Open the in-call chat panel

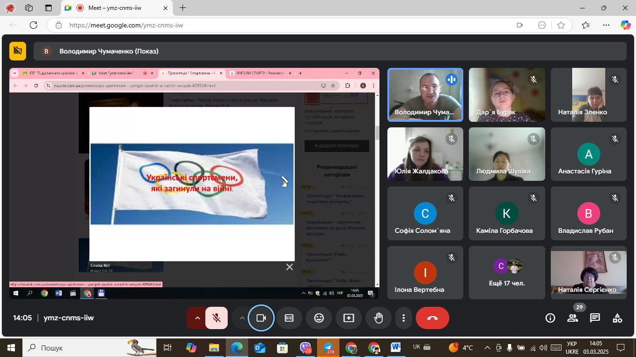595,318
